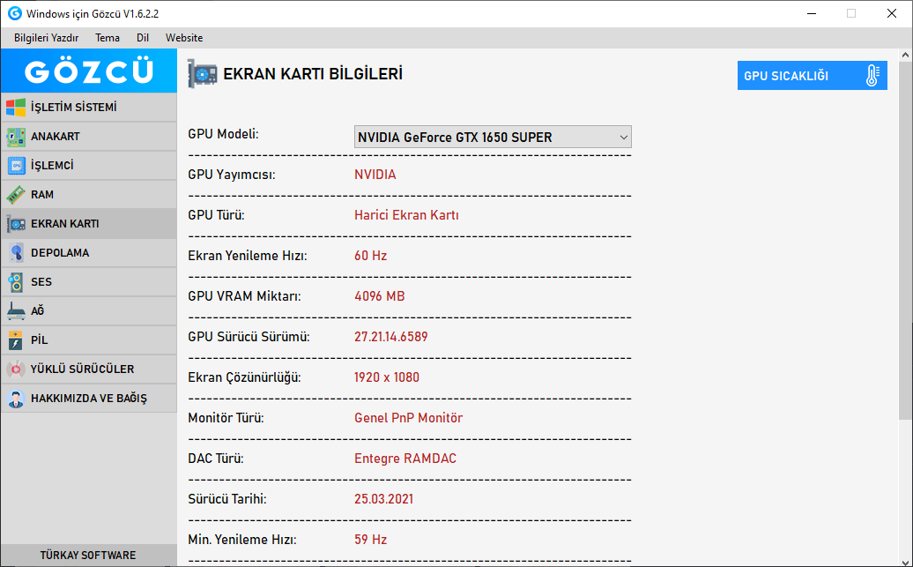Click the value Harici Ekran Kartı

pos(406,215)
